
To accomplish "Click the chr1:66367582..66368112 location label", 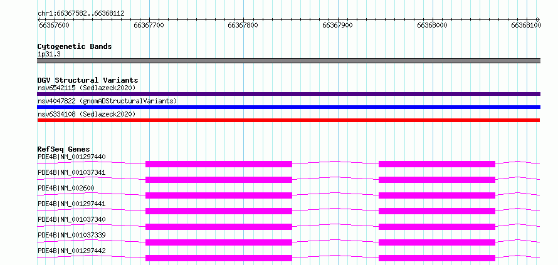I will tap(81, 13).
